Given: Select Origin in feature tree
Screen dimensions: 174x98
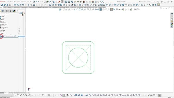Looking at the screenshot, I should 2,33.
